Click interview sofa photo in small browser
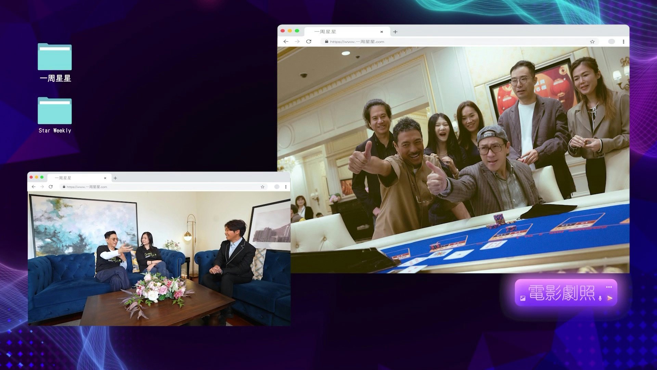The height and width of the screenshot is (370, 657). click(159, 258)
